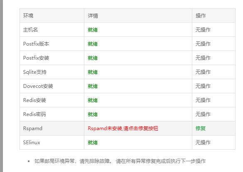Click the Postfix版本 row label
The height and width of the screenshot is (172, 243).
pos(36,44)
